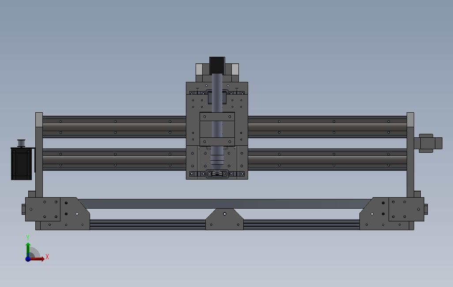
Task: Click the red X axis arrow of the triad
Action: 38,259
